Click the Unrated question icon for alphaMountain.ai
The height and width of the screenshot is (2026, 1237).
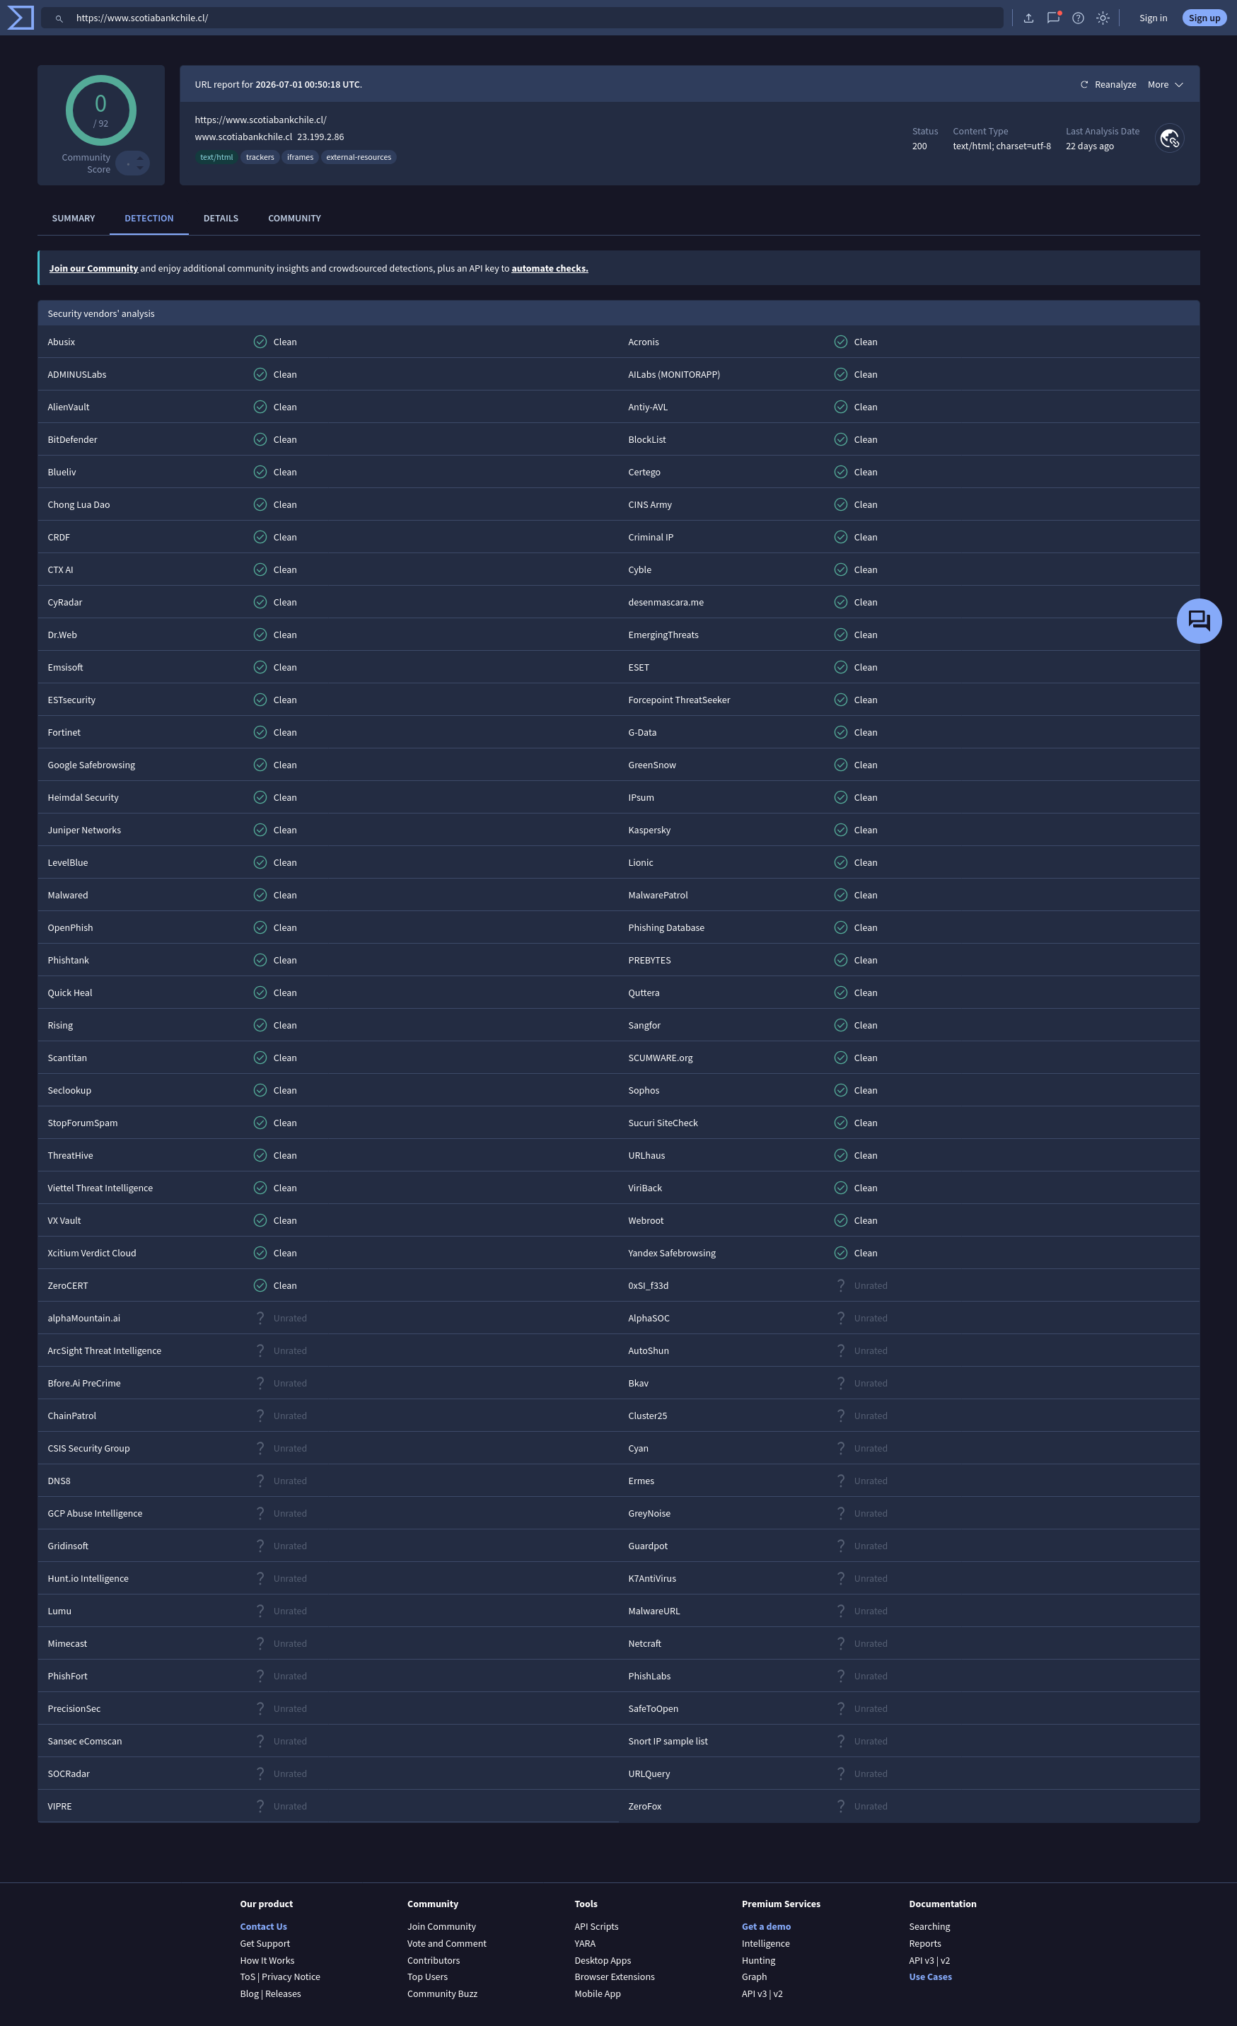coord(260,1318)
